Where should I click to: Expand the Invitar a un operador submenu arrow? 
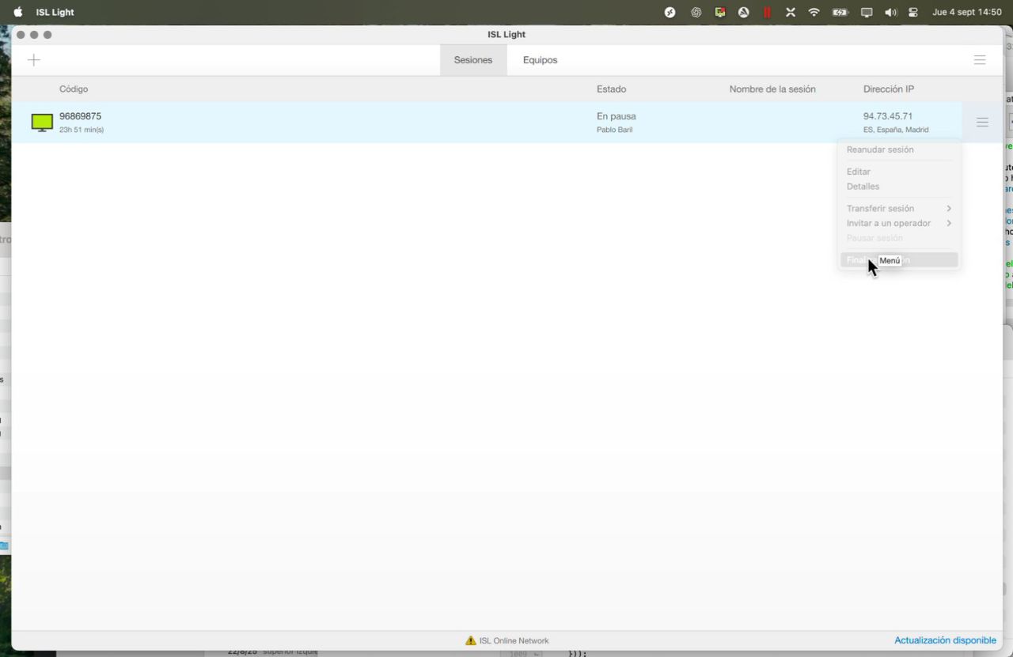point(948,223)
